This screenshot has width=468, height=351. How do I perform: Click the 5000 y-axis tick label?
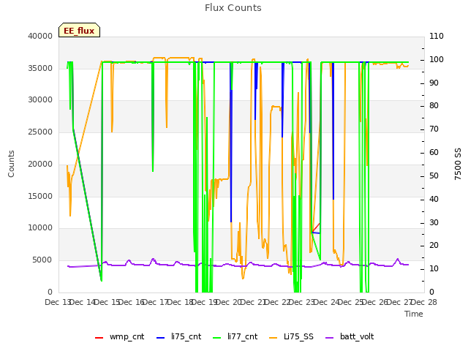[x=42, y=260]
